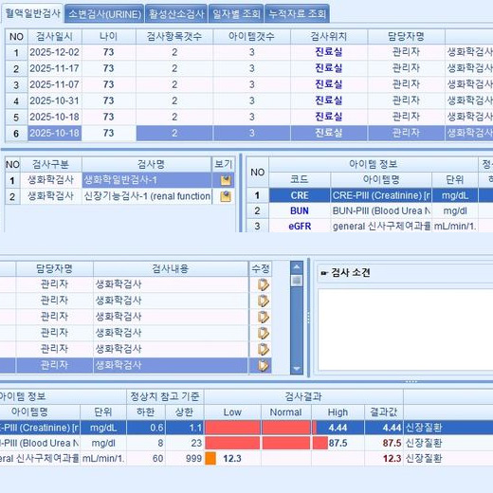Click the 하한 column header

point(146,412)
